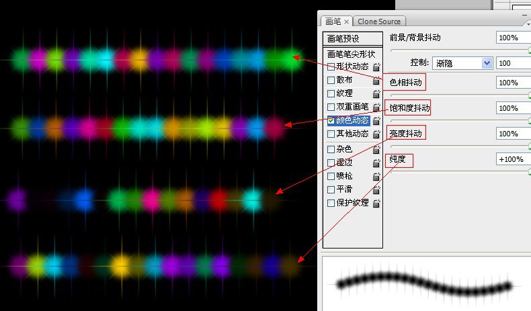This screenshot has width=531, height=311.
Task: Enable 散布 checkbox
Action: pos(331,80)
